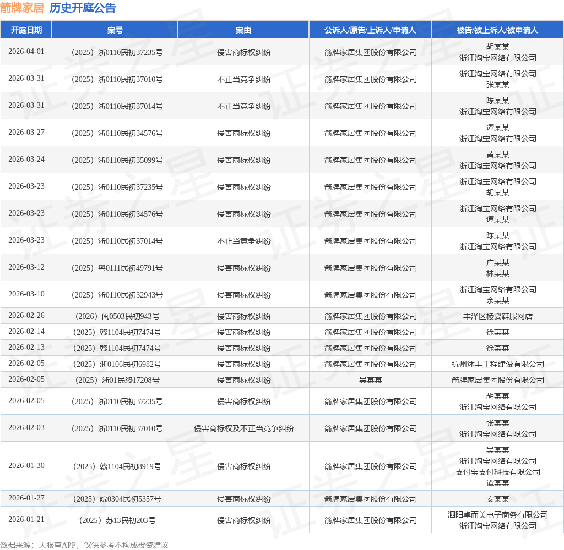Screen dimensions: 564x550
Task: Select the date cell 2026-02-03
Action: (26, 427)
